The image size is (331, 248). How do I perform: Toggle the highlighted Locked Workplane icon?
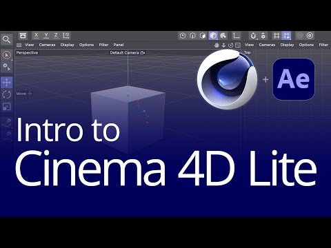(286, 36)
